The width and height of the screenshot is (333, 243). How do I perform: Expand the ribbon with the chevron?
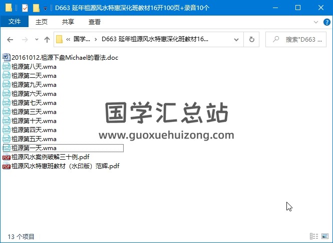pos(316,22)
